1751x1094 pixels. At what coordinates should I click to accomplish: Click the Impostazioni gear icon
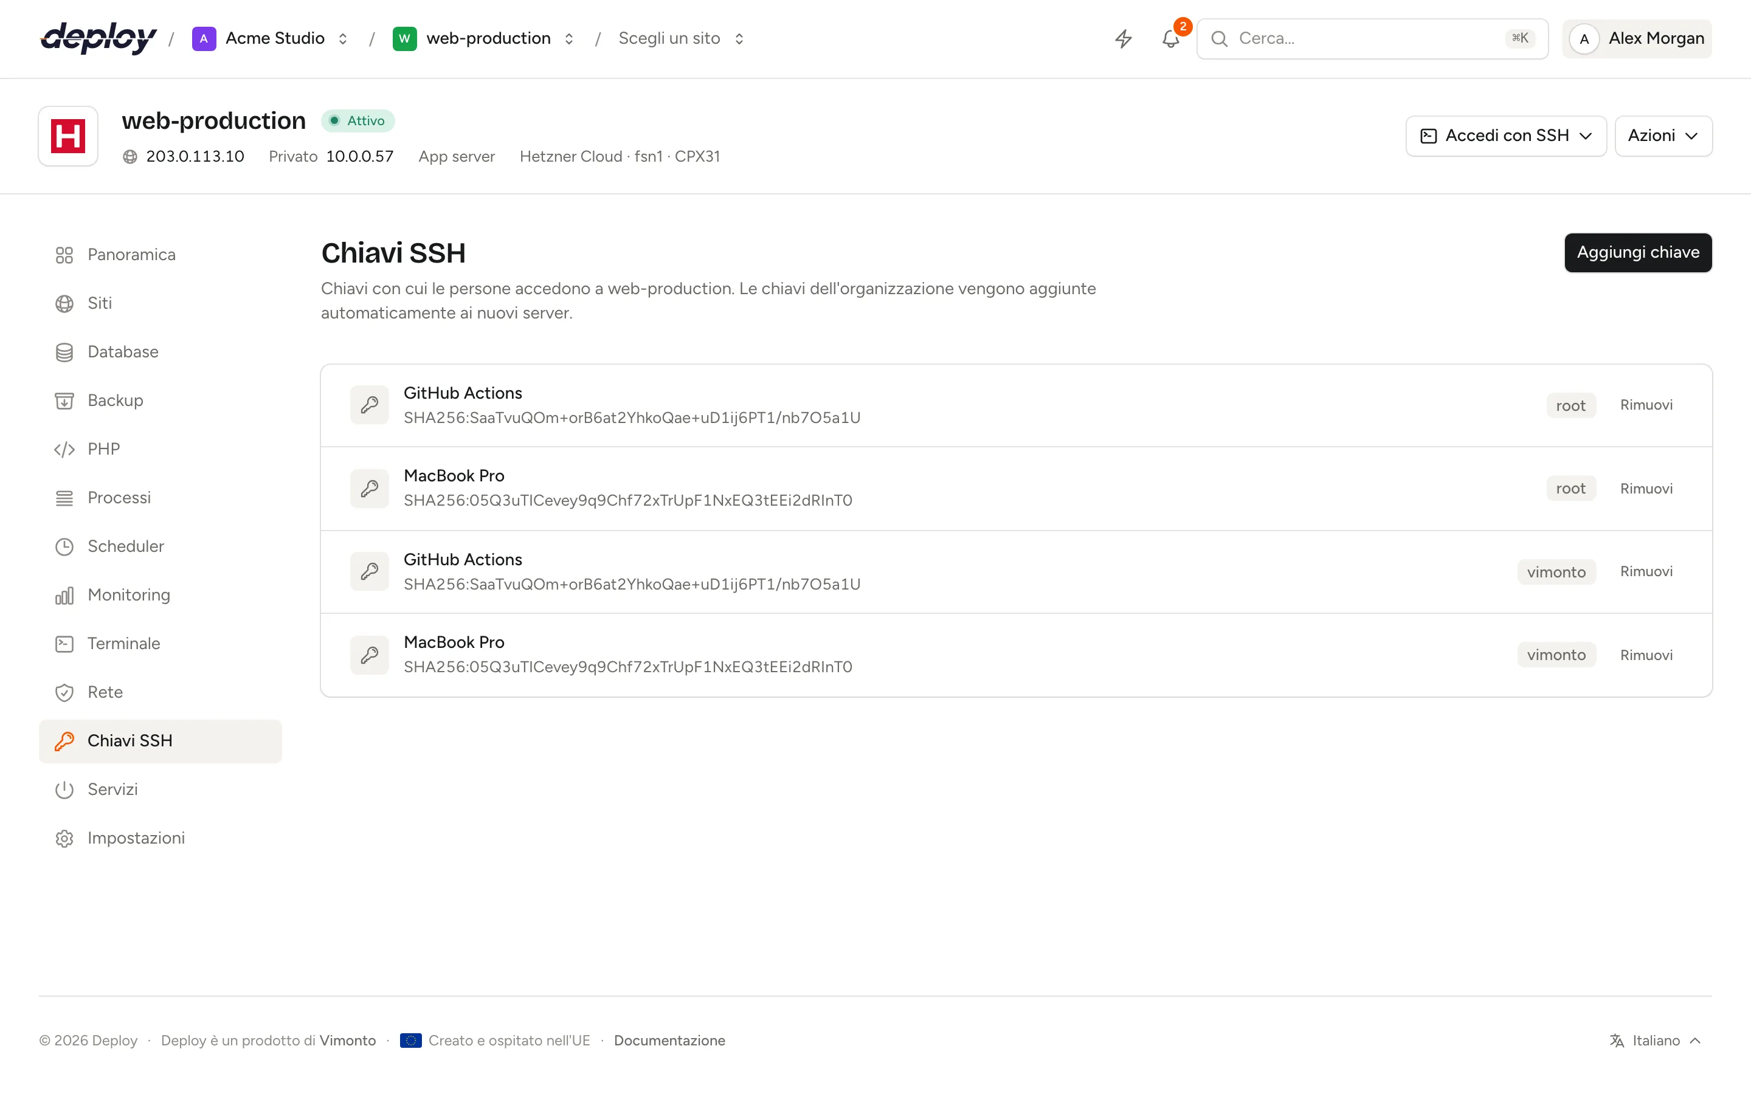(x=64, y=838)
